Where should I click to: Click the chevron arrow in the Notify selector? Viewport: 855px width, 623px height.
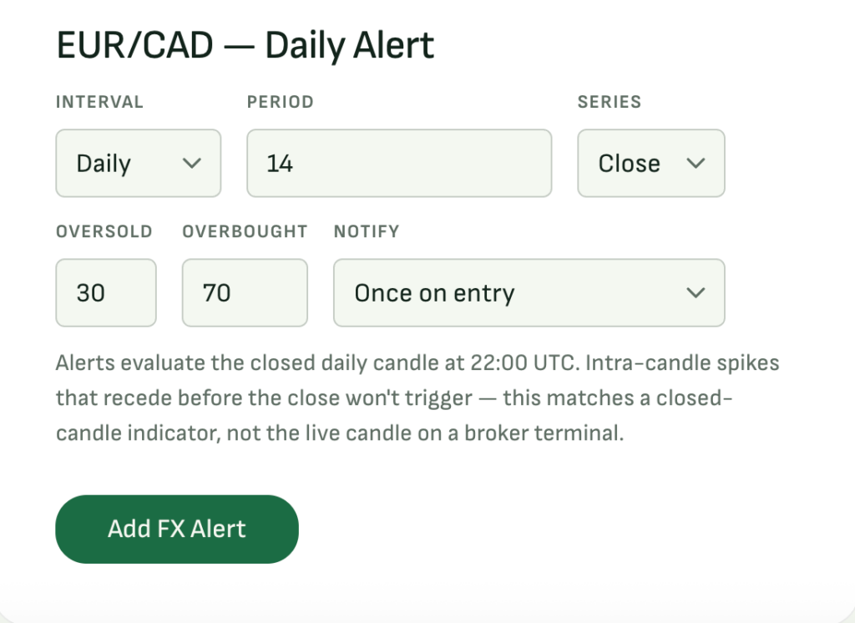[x=696, y=293]
